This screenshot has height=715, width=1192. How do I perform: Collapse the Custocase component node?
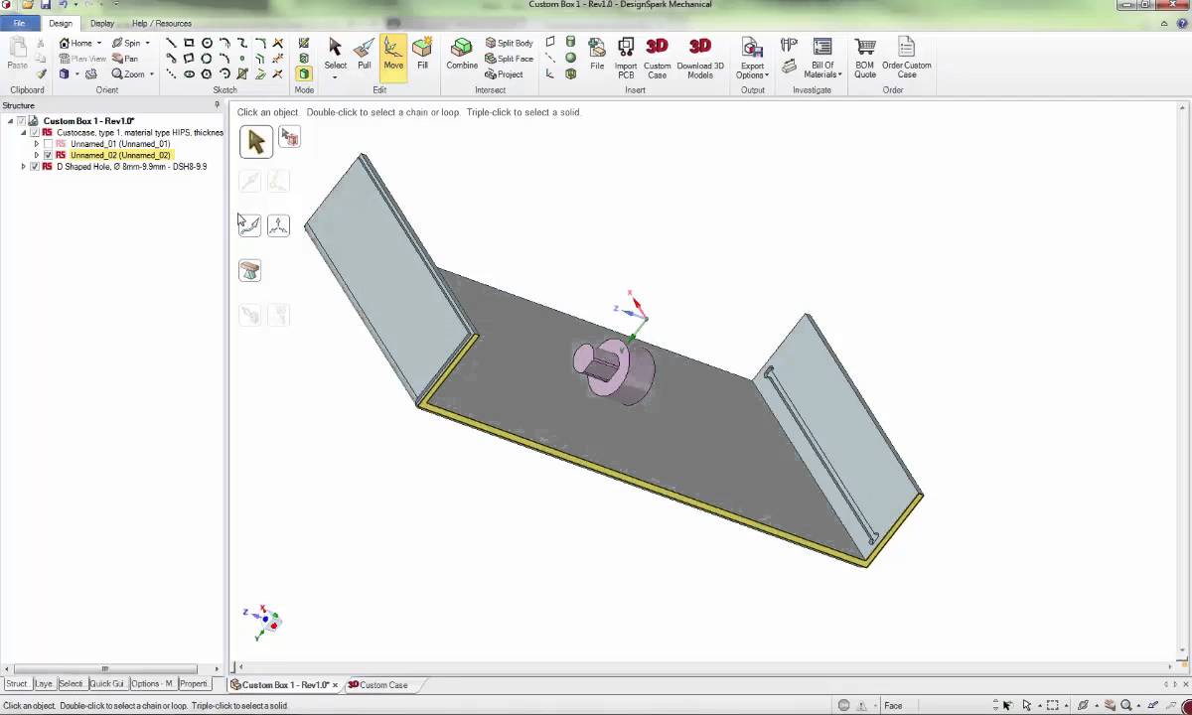(24, 132)
